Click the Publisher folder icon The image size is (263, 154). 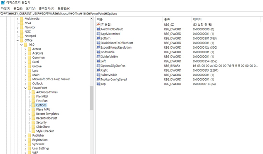pyautogui.click(x=29, y=135)
